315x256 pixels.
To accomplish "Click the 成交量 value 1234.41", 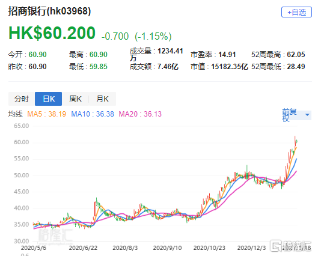I will 170,51.
